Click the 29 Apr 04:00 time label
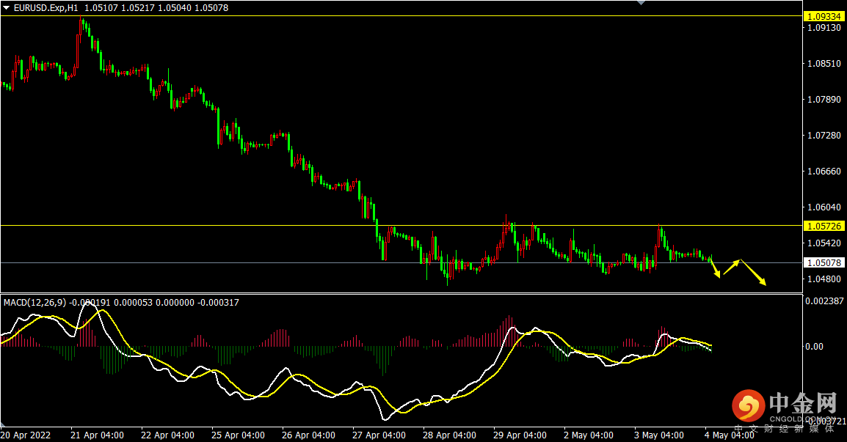This screenshot has width=847, height=442. pos(520,435)
